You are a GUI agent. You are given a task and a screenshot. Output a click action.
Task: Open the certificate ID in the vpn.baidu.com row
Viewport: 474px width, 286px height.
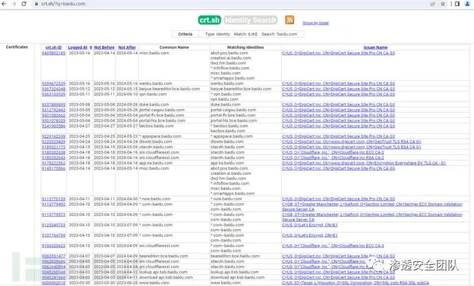54,95
